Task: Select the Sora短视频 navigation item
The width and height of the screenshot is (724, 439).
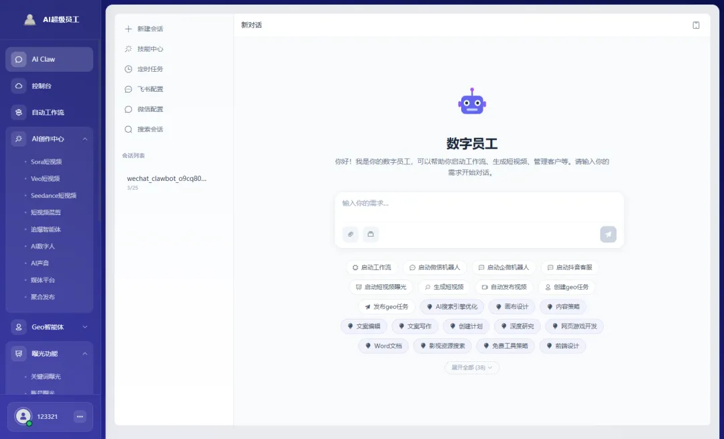Action: (45, 162)
